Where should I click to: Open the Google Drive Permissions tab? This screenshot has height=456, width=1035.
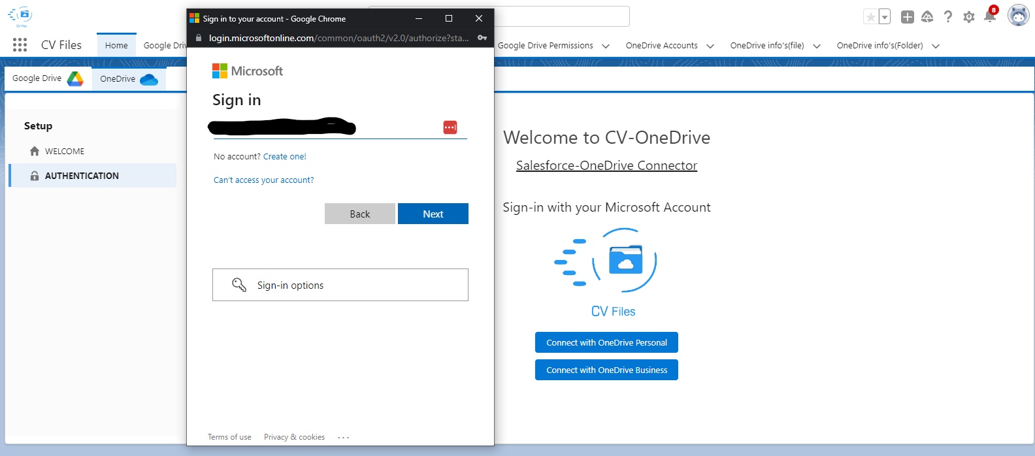546,45
